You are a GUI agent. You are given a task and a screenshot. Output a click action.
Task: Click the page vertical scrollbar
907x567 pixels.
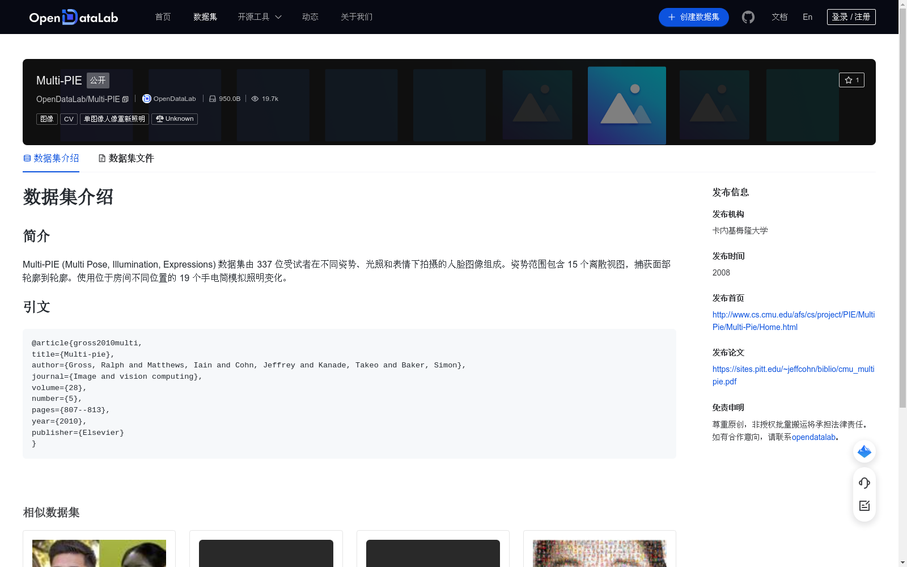tap(902, 209)
